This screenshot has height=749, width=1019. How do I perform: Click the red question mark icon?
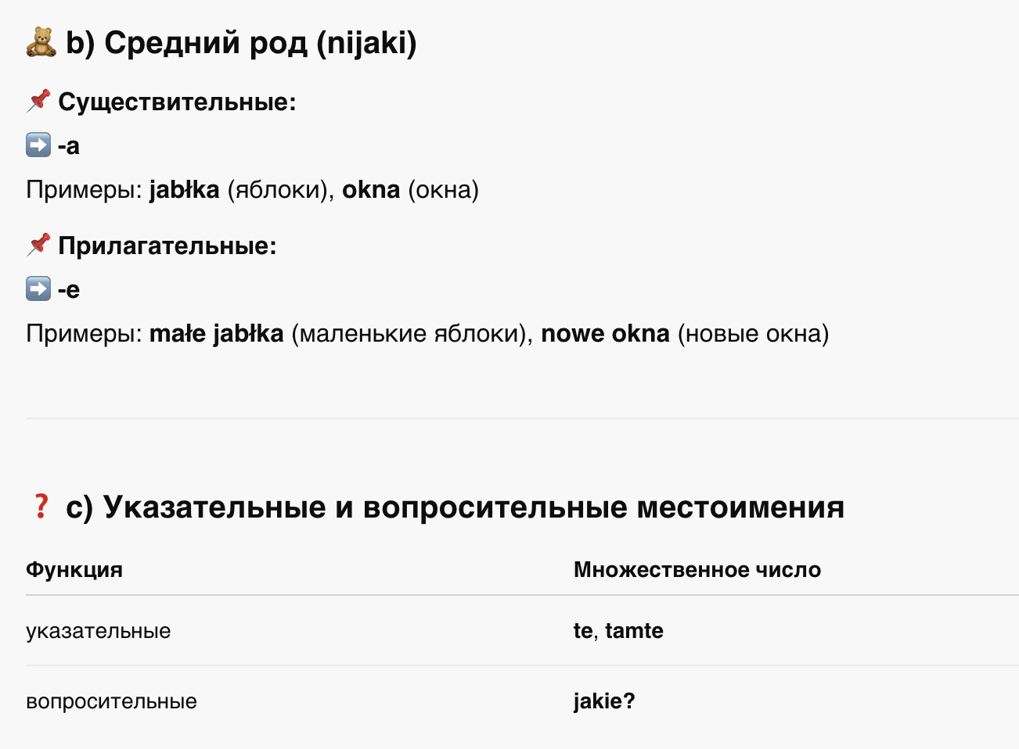[x=41, y=506]
